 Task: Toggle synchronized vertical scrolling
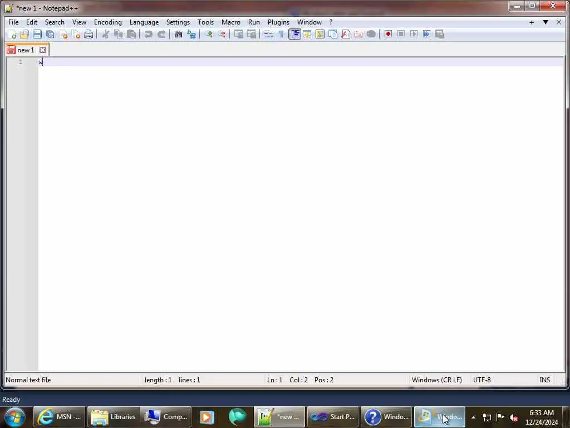(x=238, y=34)
